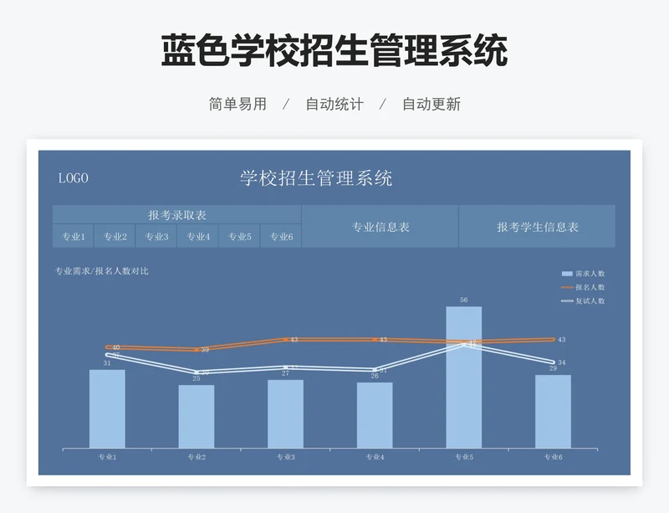The image size is (669, 513).
Task: Click orange line point labeled 39
Action: (197, 350)
